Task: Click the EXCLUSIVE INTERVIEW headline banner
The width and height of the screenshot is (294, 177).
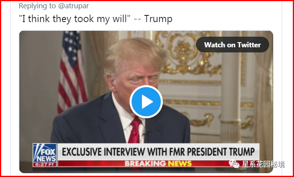Action: [x=158, y=152]
